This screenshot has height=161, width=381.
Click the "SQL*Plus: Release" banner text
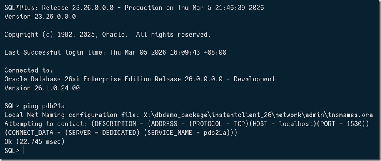pos(34,8)
